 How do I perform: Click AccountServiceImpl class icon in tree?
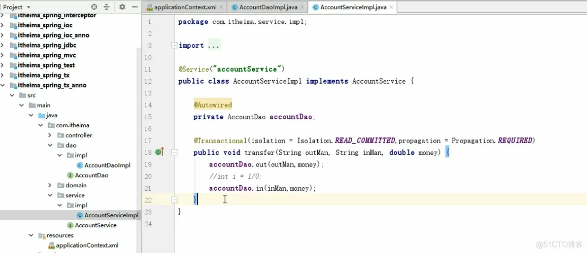tap(80, 215)
